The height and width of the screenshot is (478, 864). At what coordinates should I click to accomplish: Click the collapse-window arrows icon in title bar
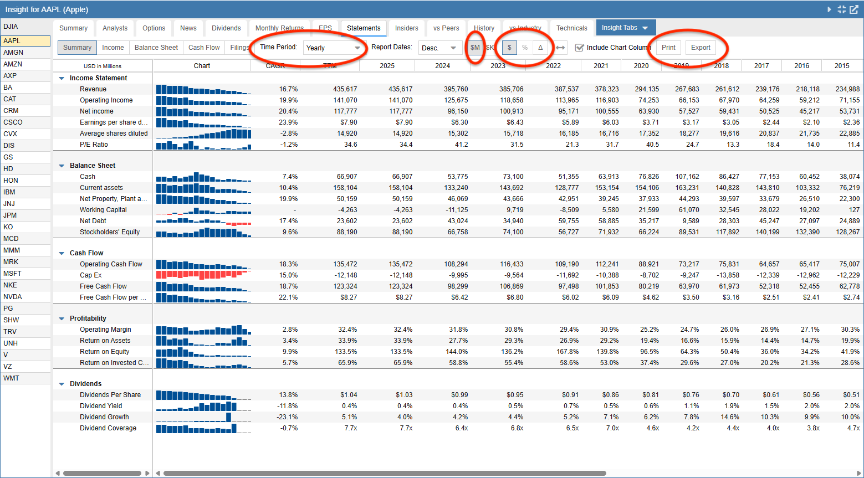click(x=842, y=9)
